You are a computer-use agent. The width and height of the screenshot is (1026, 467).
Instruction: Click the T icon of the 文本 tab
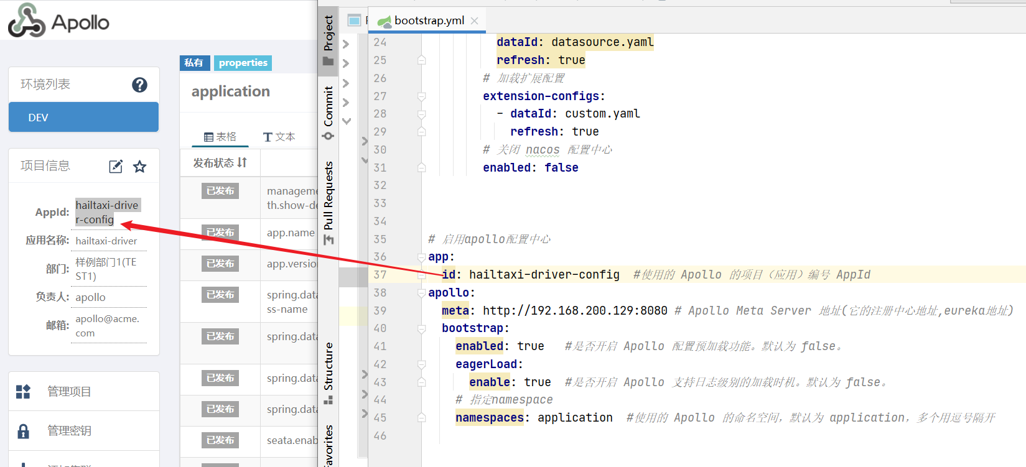(268, 137)
